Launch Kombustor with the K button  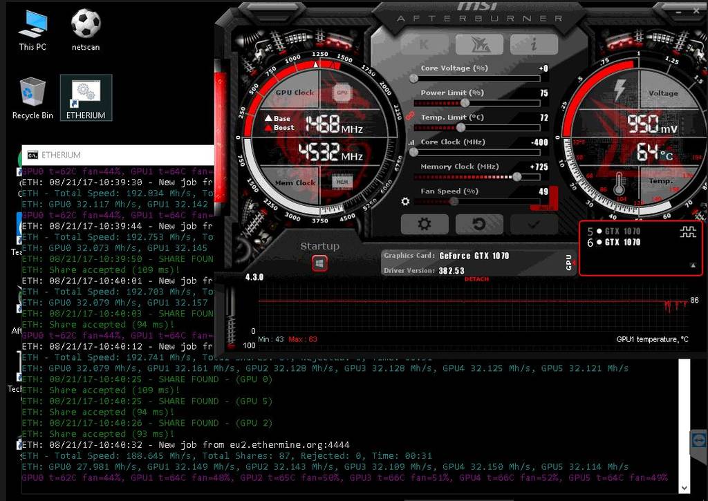[x=425, y=44]
